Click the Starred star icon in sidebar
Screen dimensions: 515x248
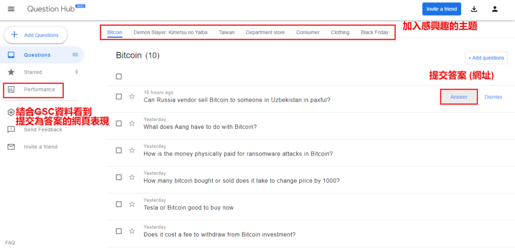point(11,72)
